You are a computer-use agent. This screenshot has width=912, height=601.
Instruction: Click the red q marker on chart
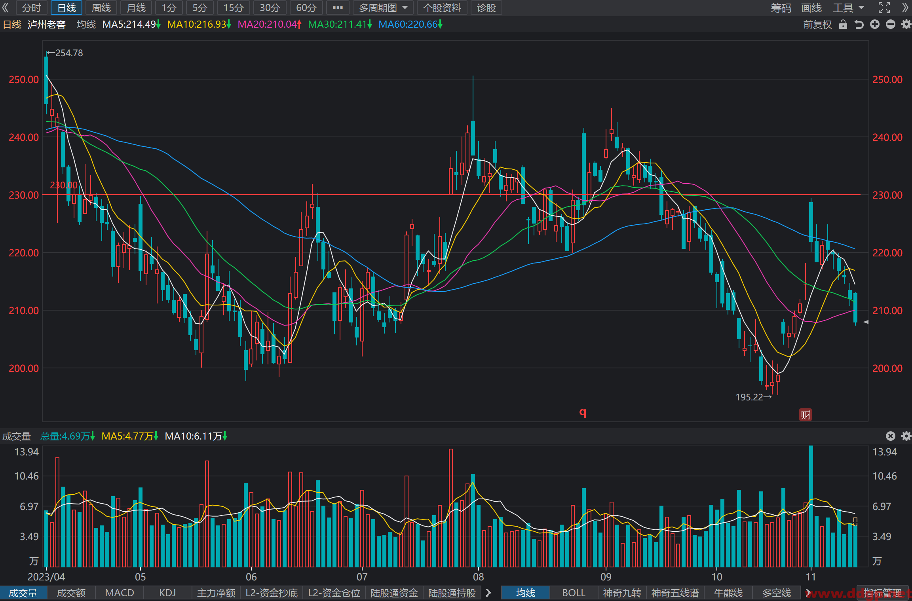tap(583, 412)
